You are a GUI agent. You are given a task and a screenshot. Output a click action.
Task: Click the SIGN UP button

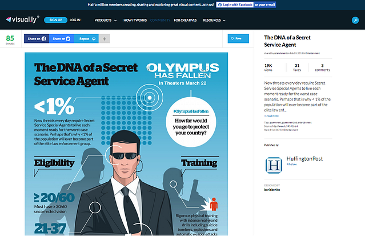click(55, 20)
